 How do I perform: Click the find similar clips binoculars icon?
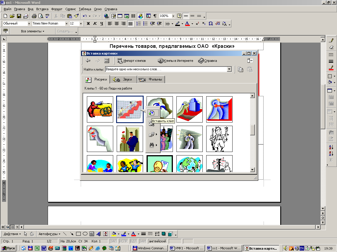coord(152,145)
